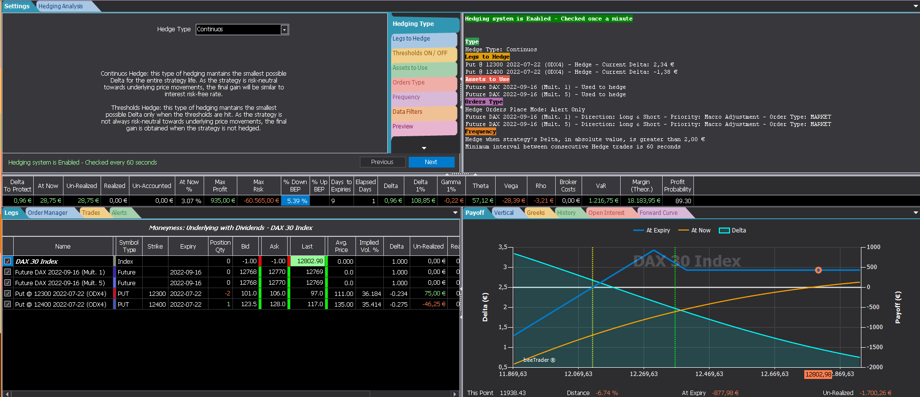Screen dimensions: 920x397
Task: Click the legs table horizontal scrollbar
Action: click(x=230, y=394)
